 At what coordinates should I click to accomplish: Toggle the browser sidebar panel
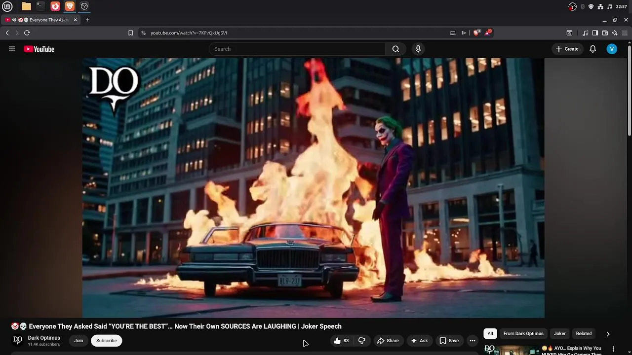[x=595, y=33]
